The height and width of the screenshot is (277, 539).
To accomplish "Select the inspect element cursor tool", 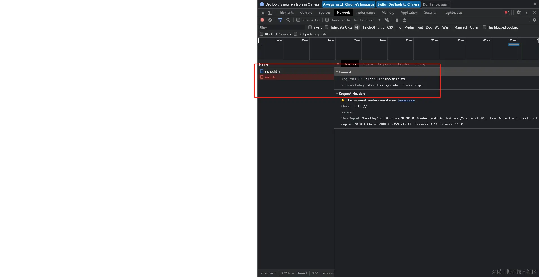I will point(262,12).
